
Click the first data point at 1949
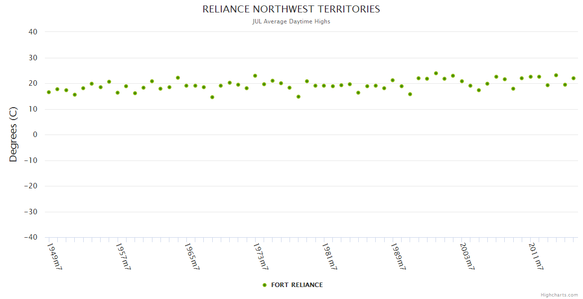coord(49,92)
